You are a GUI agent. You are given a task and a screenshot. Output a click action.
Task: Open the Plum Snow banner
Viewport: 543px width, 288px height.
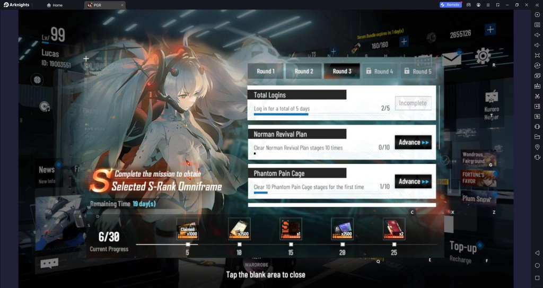click(x=479, y=198)
